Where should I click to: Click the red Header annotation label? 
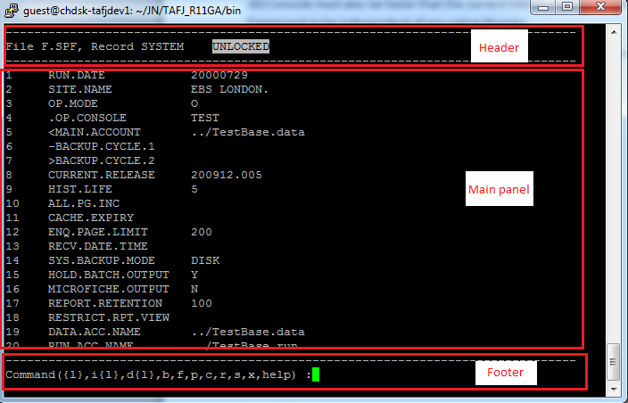click(500, 46)
